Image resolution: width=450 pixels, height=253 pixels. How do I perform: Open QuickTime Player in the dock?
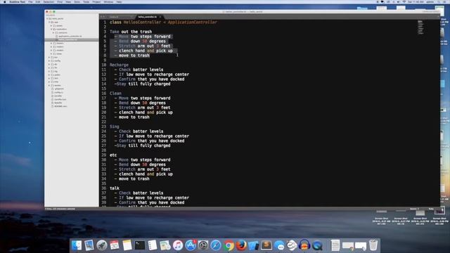point(317,245)
